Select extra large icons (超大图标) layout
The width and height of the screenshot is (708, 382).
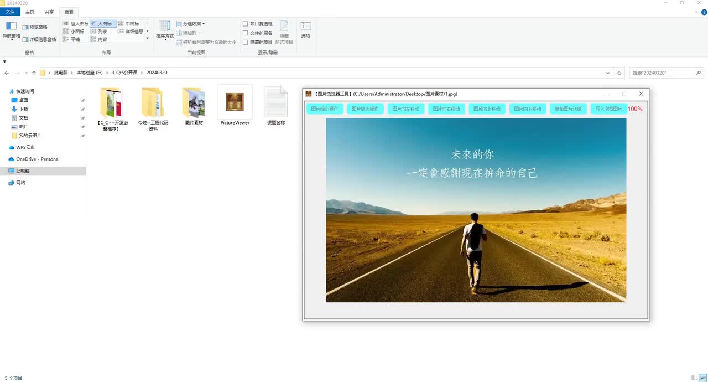point(76,24)
